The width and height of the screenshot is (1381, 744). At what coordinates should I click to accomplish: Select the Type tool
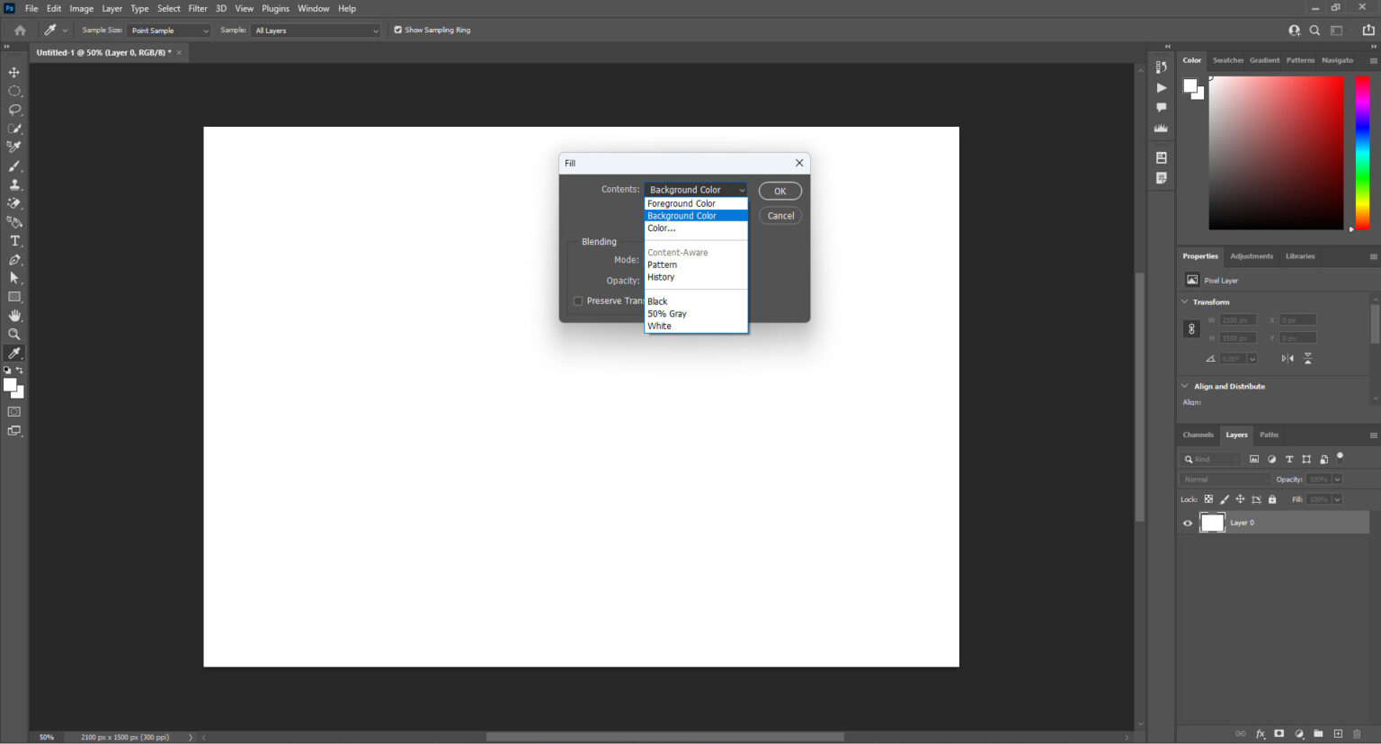point(13,240)
